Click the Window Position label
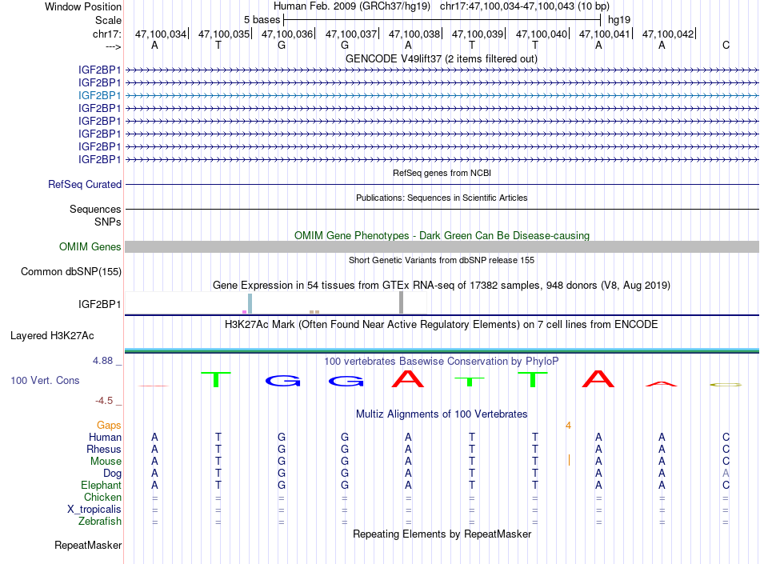 coord(83,6)
